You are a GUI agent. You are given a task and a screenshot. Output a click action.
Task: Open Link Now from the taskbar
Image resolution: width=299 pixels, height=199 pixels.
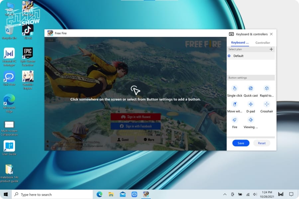tap(134, 194)
